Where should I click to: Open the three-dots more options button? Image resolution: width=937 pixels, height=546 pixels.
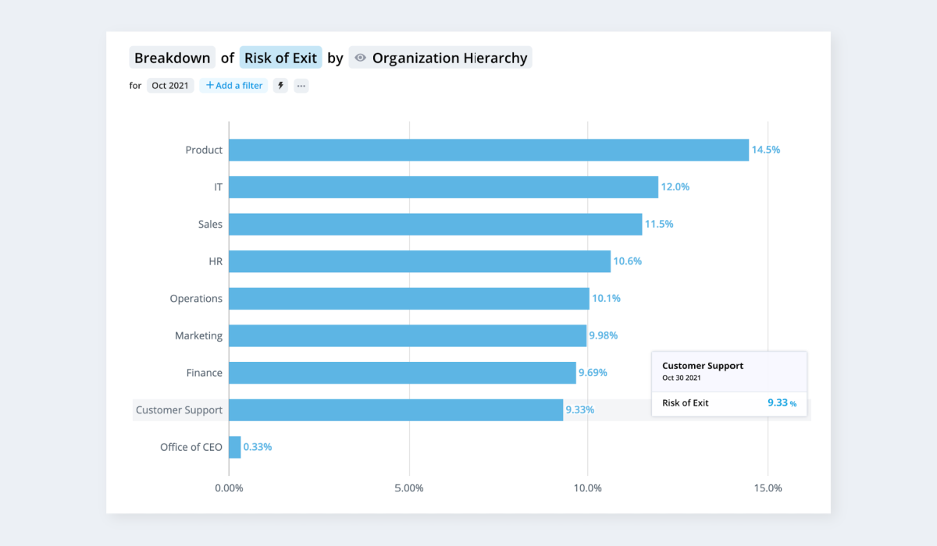(301, 86)
